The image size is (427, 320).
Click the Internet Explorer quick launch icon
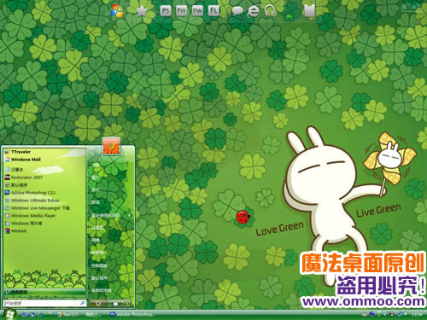[x=39, y=315]
